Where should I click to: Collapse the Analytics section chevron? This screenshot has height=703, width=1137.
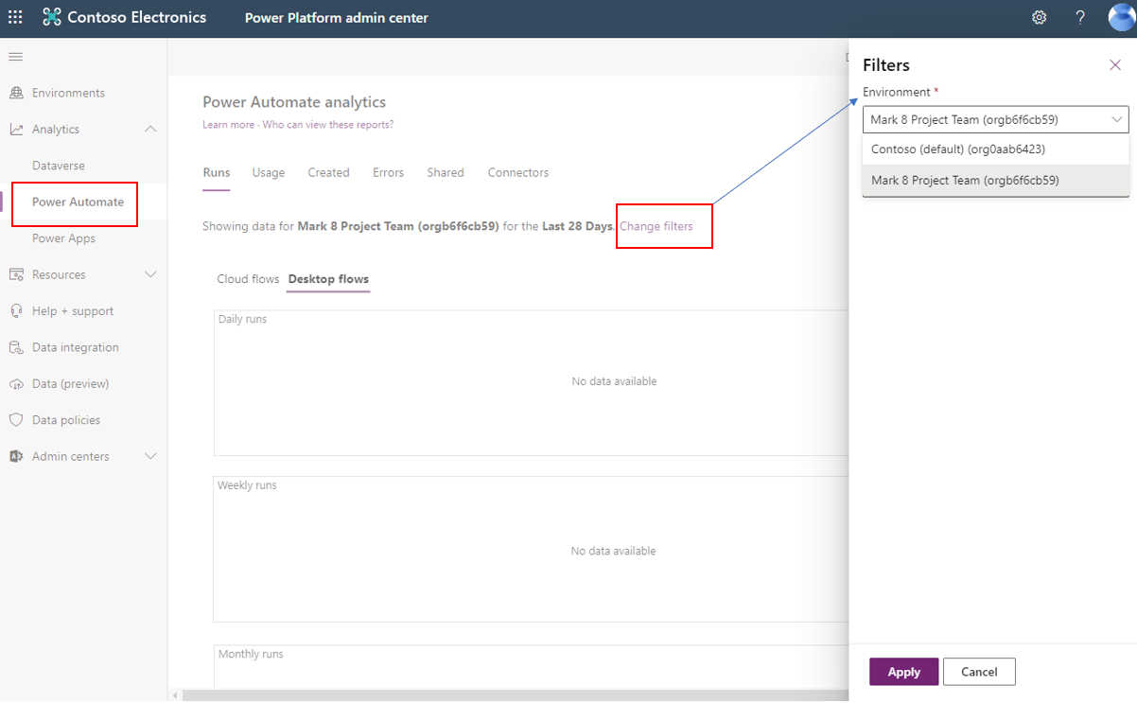[150, 129]
